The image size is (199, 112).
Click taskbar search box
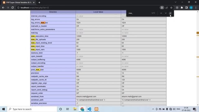(32, 109)
